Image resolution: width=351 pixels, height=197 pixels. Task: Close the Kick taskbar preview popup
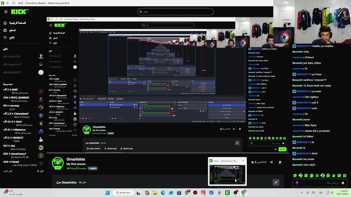point(243,161)
